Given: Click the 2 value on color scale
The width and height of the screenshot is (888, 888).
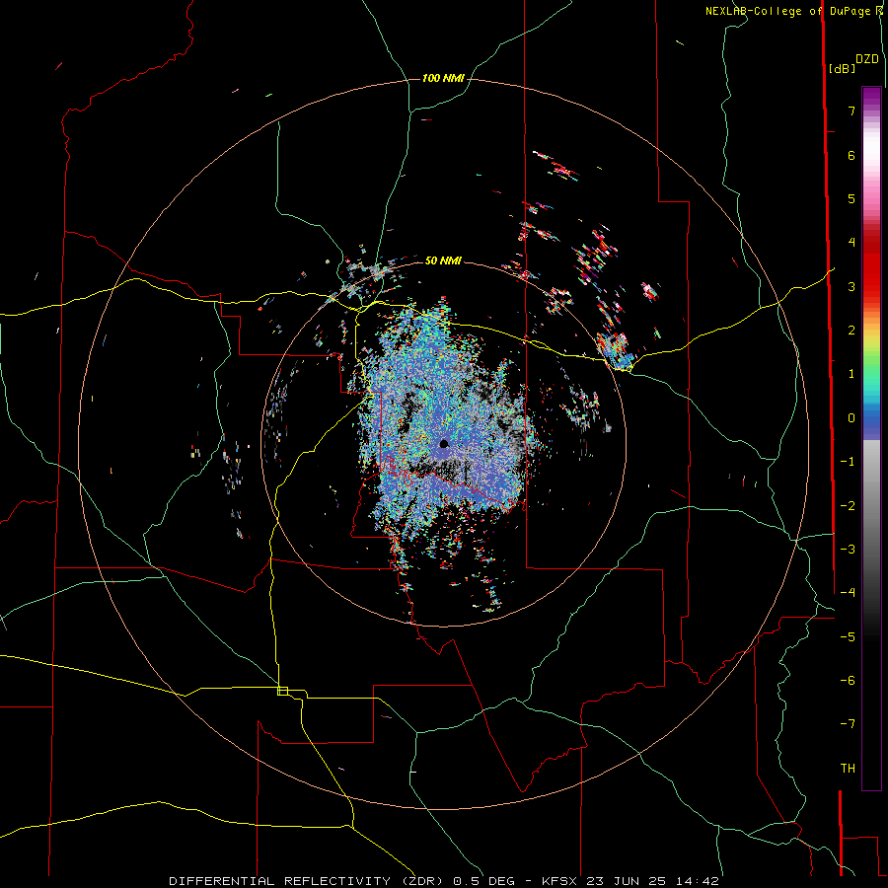Looking at the screenshot, I should coord(851,331).
